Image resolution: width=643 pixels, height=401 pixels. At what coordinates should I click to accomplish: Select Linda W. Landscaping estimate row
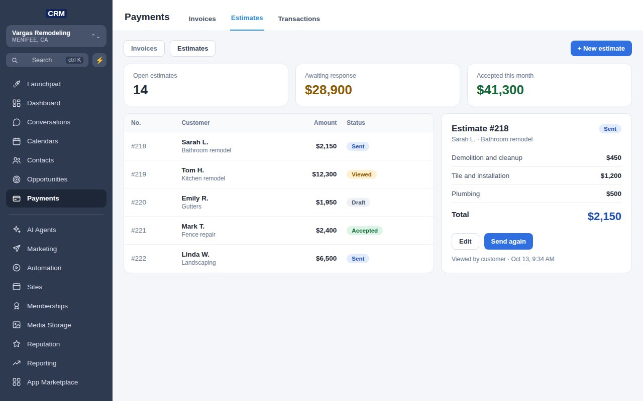tap(279, 259)
